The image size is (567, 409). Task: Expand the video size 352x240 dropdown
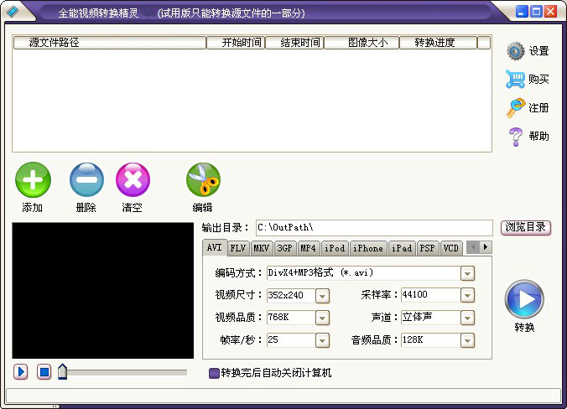322,296
